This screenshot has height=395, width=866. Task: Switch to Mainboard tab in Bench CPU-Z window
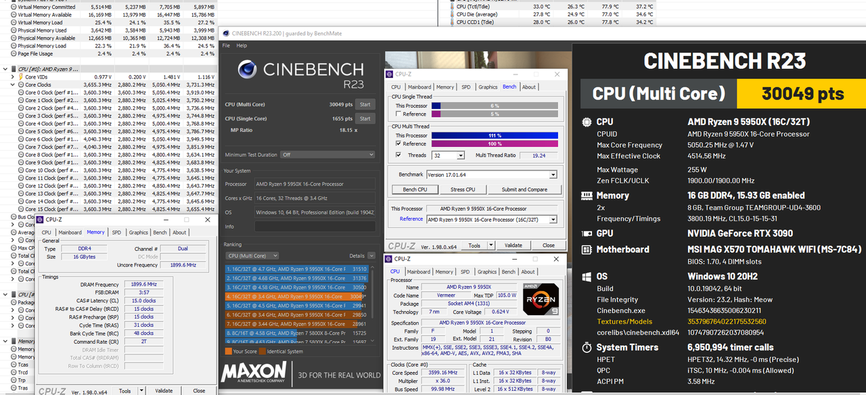tap(419, 87)
